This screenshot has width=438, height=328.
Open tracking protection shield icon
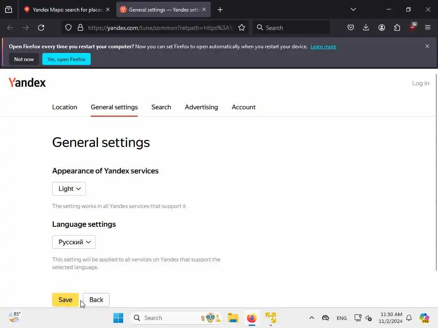pyautogui.click(x=68, y=28)
